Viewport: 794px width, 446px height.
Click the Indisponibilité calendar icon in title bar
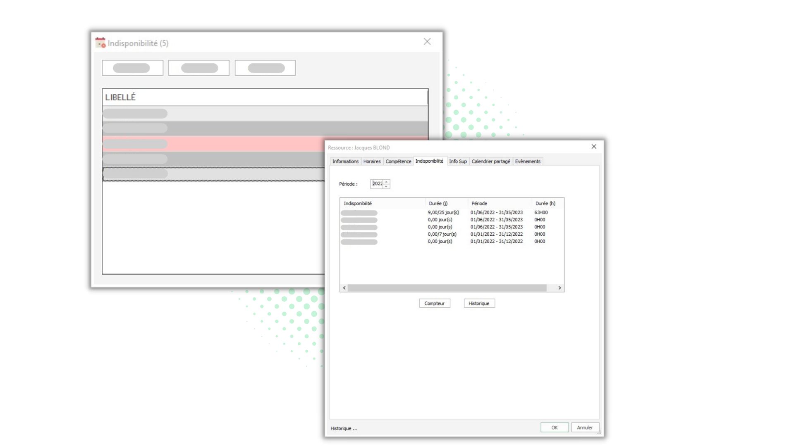pyautogui.click(x=100, y=43)
